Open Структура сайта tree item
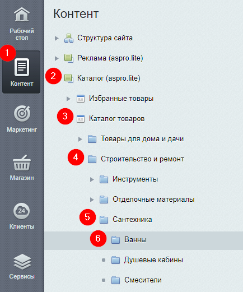Image resolution: width=243 pixels, height=292 pixels. pos(105,38)
